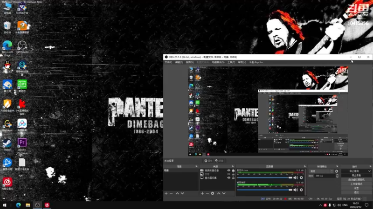Screen dimensions: 373x209
Task: Open the Douyu Psycho menu in OBS
Action: point(257,62)
